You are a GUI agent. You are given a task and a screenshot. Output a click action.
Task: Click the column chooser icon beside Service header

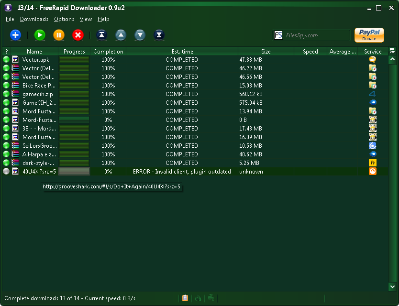[392, 51]
